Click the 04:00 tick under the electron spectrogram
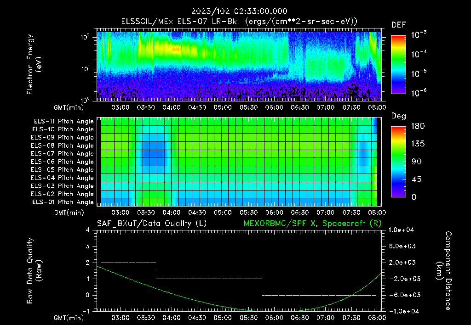 (172, 107)
